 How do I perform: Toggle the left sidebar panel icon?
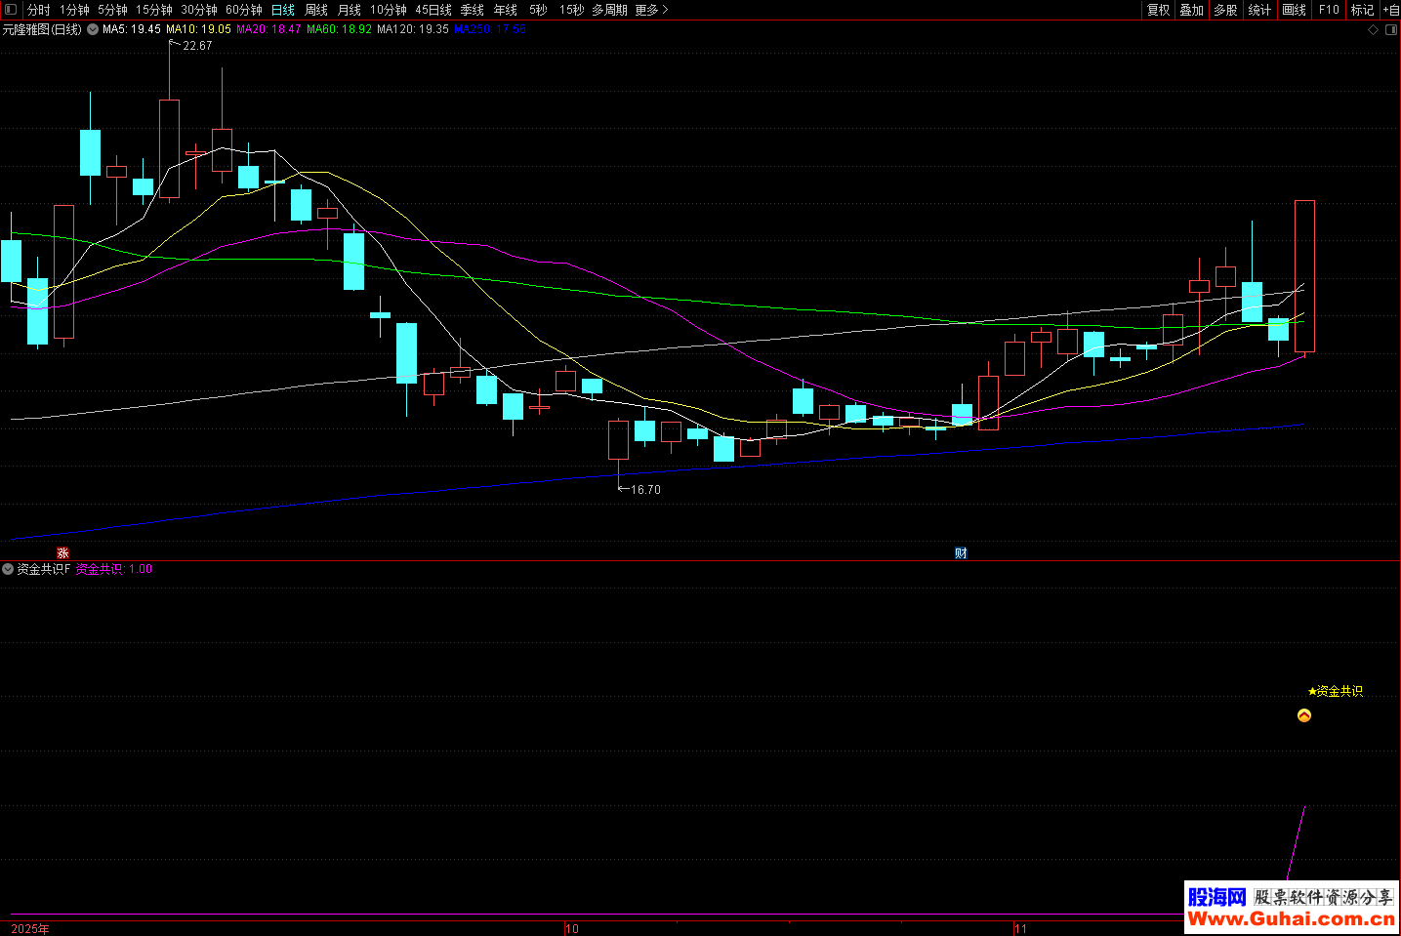tap(11, 10)
